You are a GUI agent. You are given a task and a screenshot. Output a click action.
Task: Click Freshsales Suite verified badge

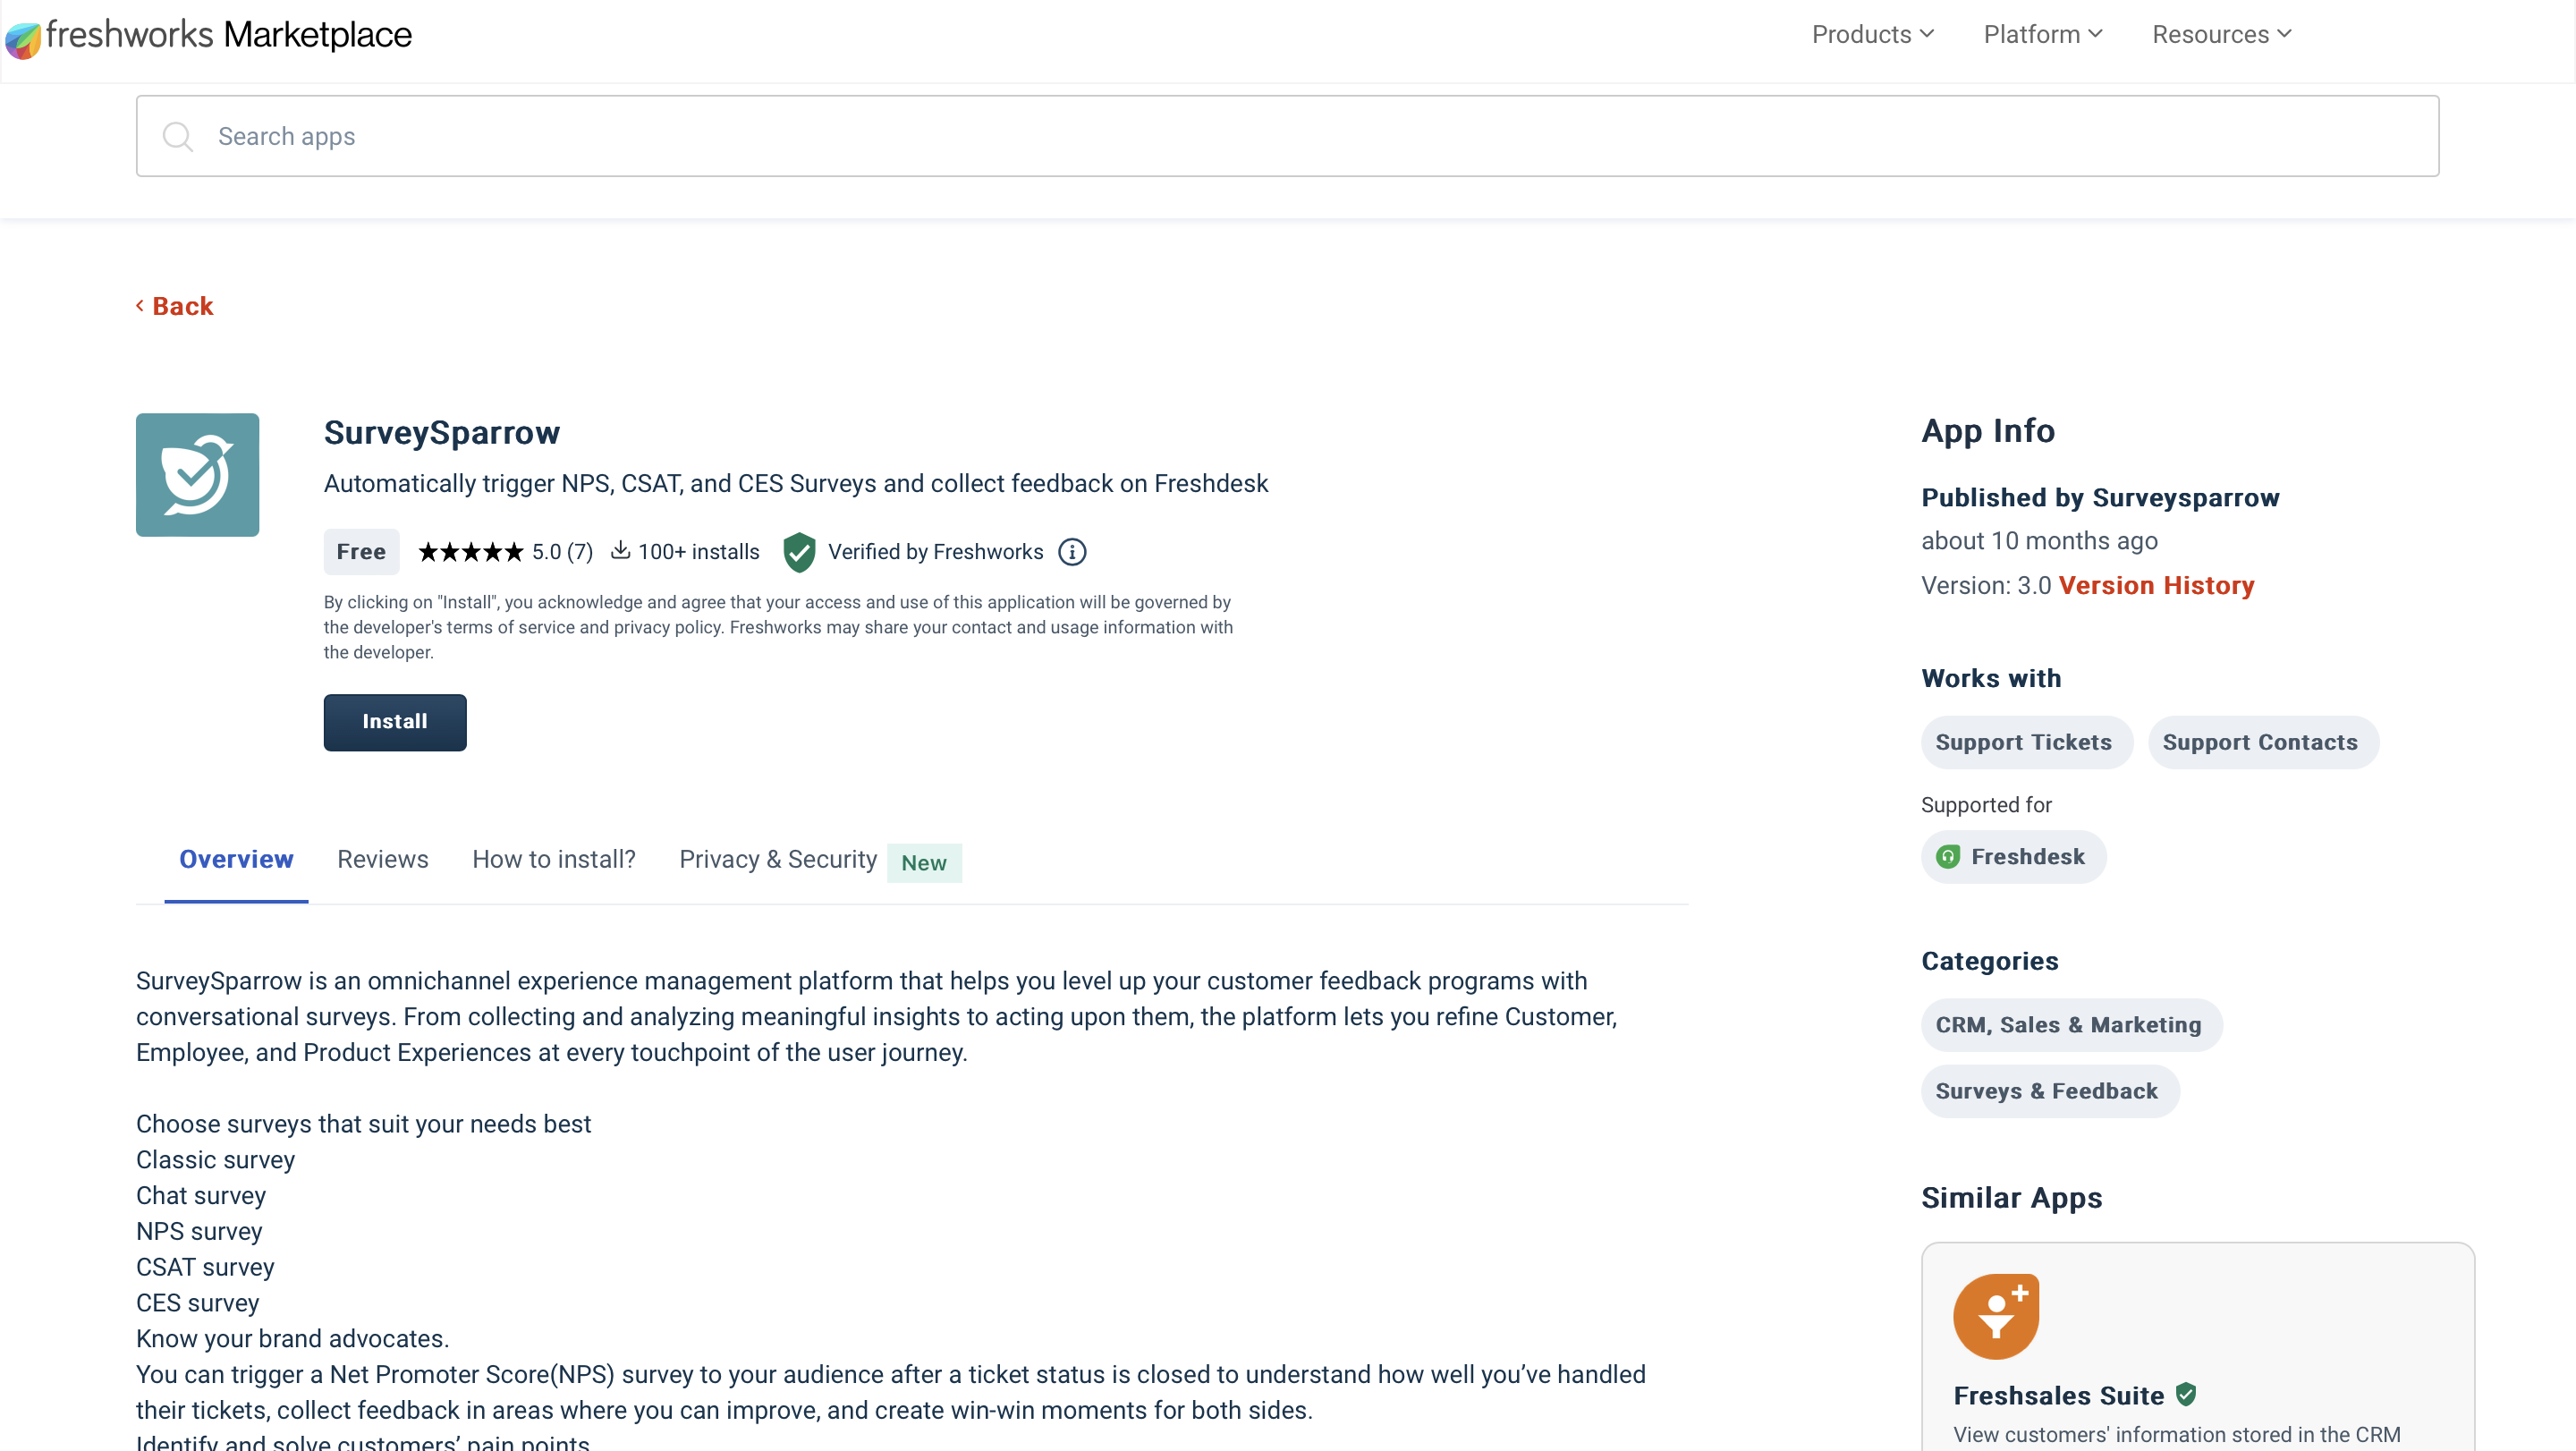pos(2186,1394)
